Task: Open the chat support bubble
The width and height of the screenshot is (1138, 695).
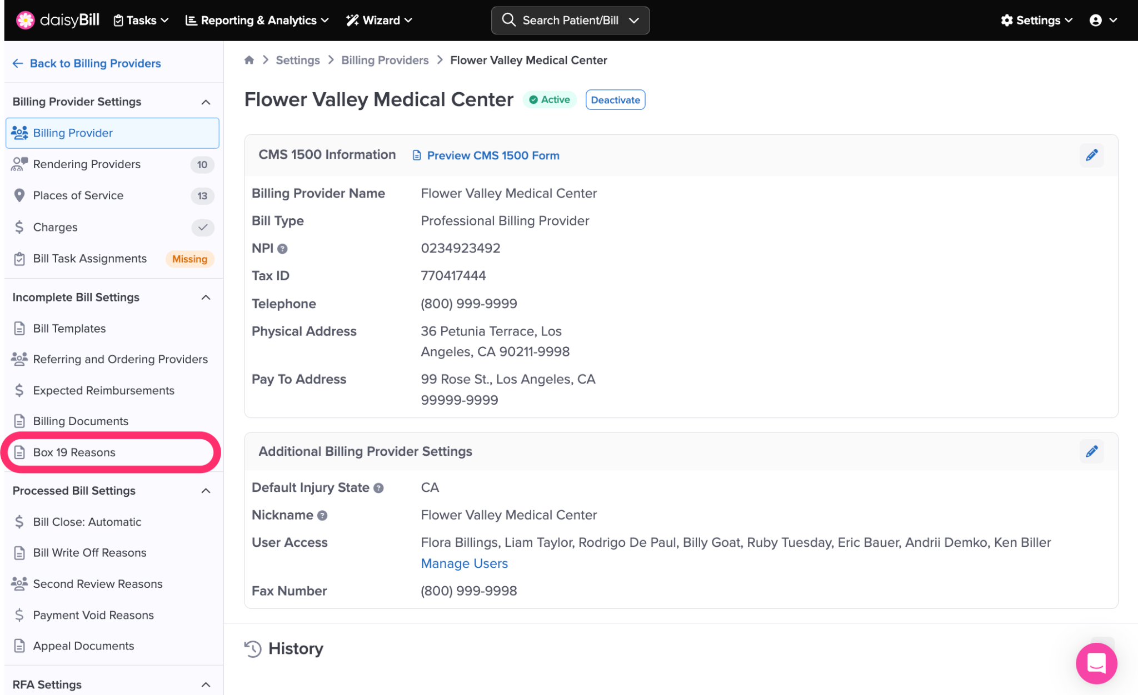Action: [1096, 663]
